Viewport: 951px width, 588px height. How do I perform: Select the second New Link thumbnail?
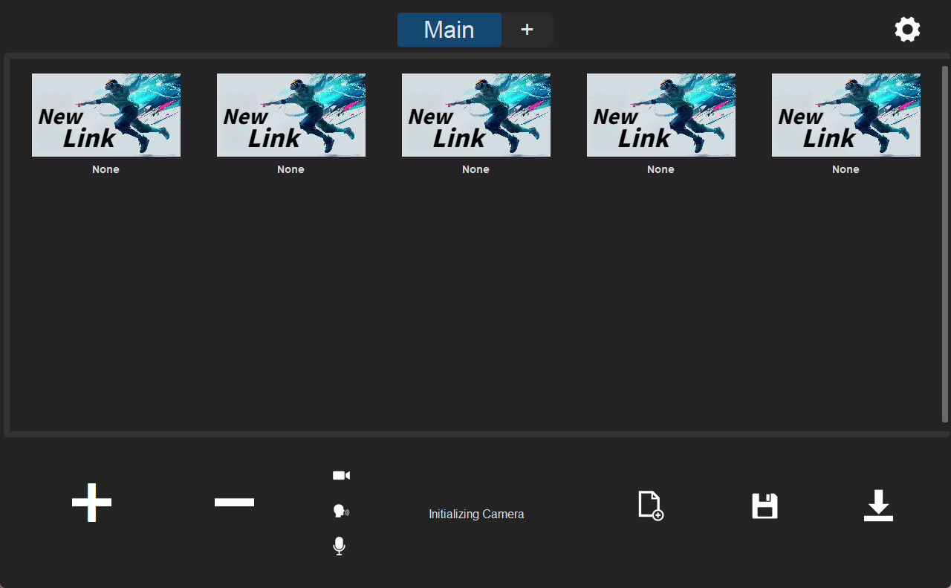coord(291,115)
